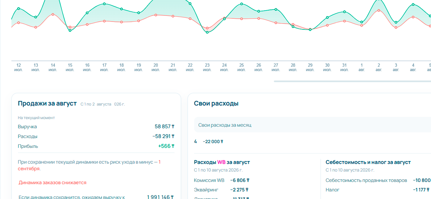The width and height of the screenshot is (431, 199).
Task: Click the 'Комиссия WB' value −6 806 ₸
Action: (x=240, y=180)
